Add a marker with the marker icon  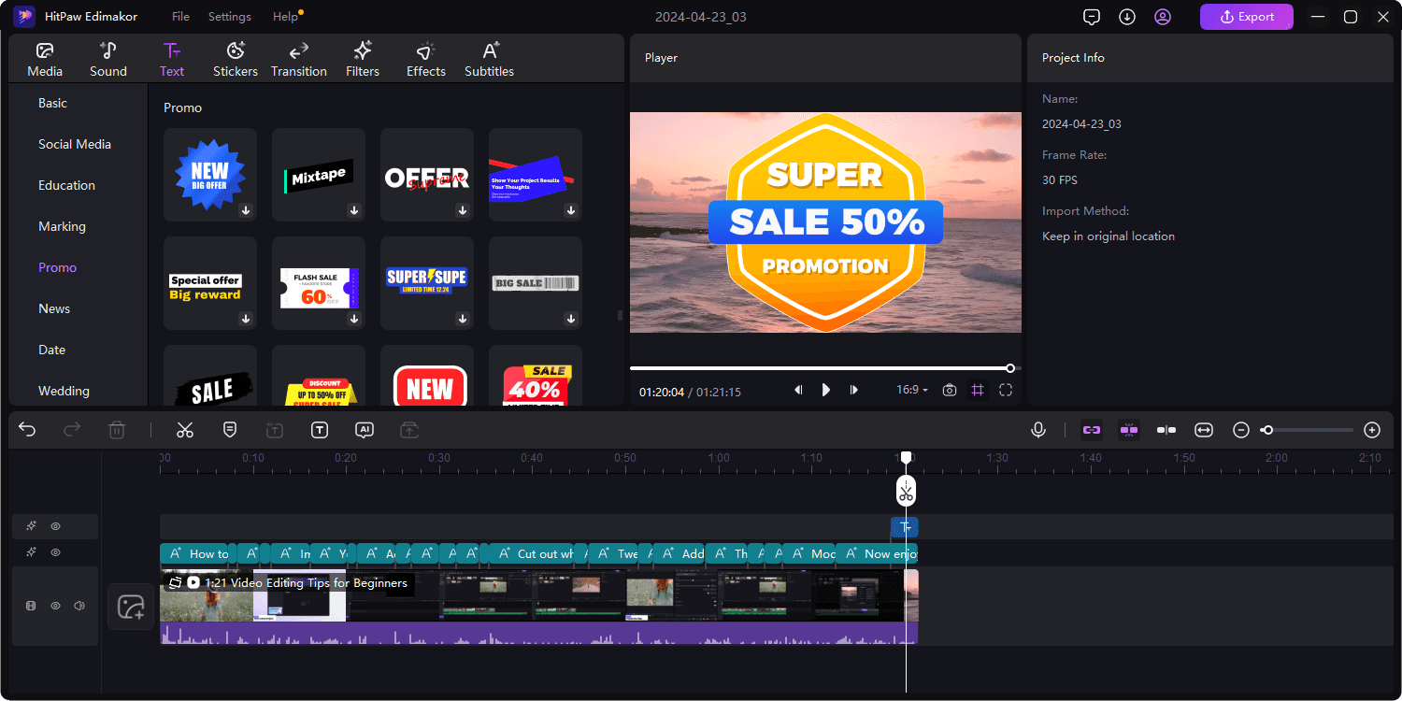point(230,430)
